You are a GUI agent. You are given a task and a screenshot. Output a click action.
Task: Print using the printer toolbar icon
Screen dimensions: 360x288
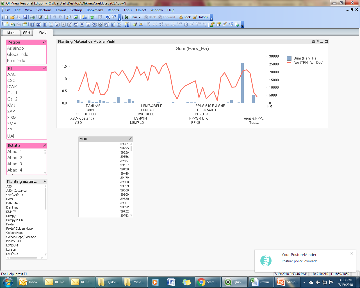[32, 17]
